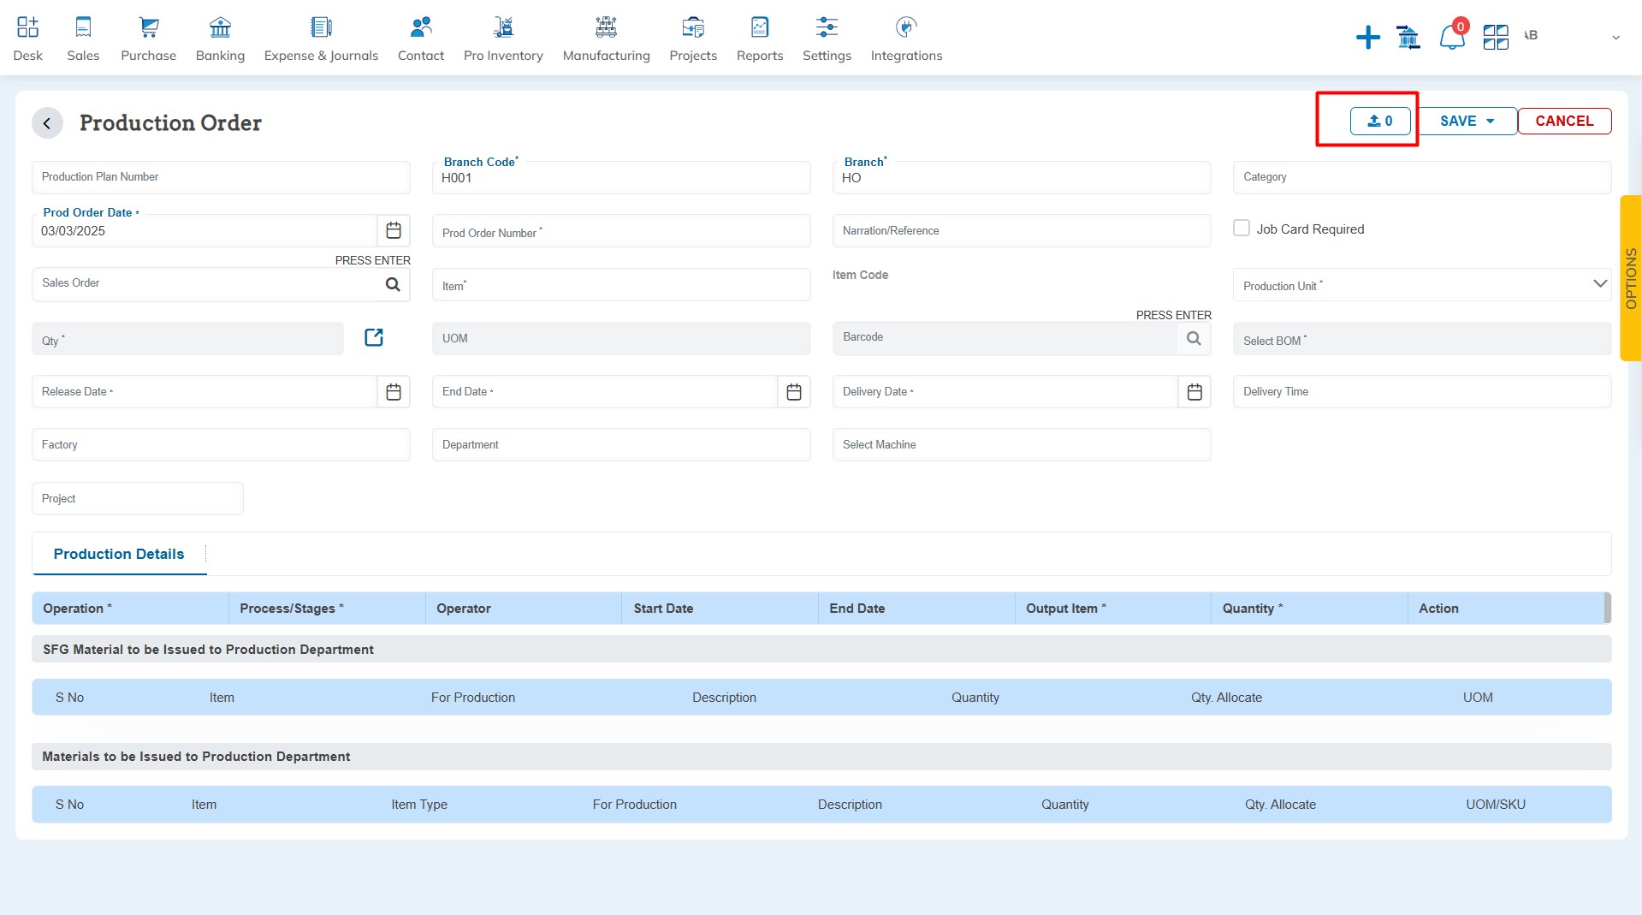The image size is (1642, 915).
Task: Click the upload attachments button
Action: pos(1380,121)
